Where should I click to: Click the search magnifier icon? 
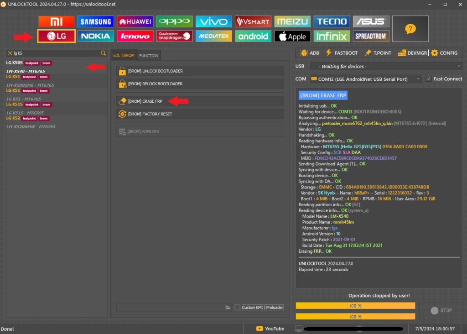pyautogui.click(x=104, y=53)
